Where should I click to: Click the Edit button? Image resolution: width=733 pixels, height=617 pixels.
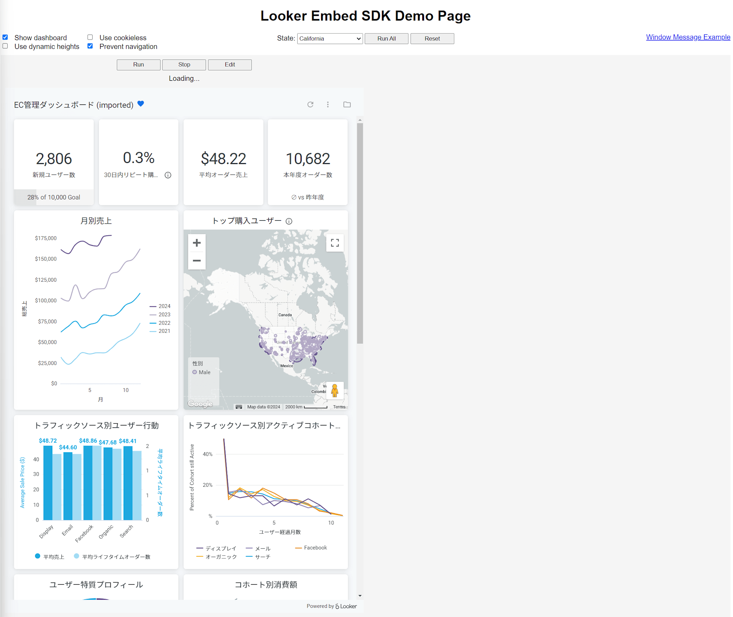click(231, 65)
